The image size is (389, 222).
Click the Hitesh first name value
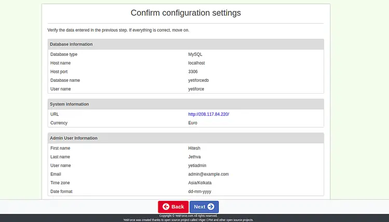(x=195, y=147)
